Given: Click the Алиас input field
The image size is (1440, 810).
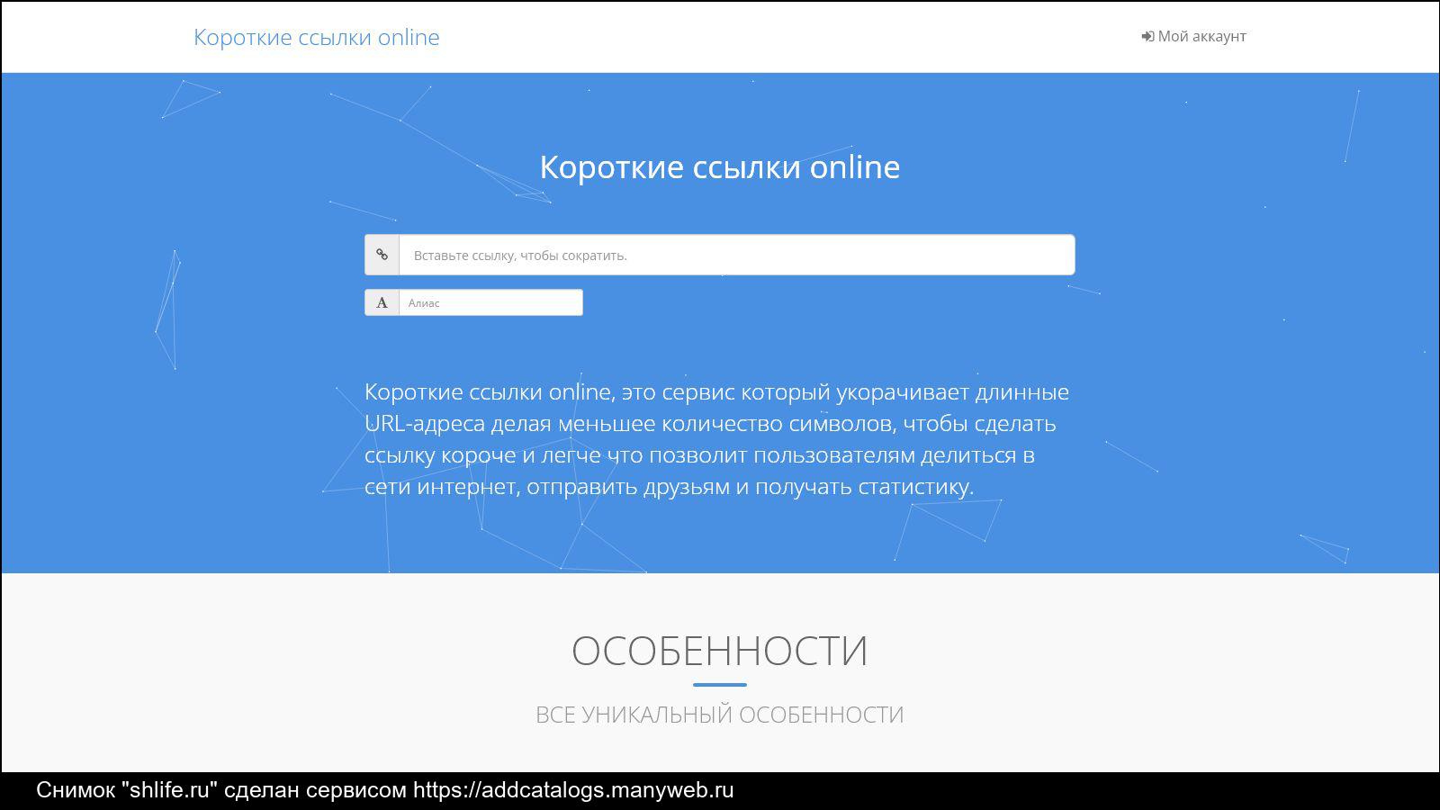Looking at the screenshot, I should tap(490, 302).
